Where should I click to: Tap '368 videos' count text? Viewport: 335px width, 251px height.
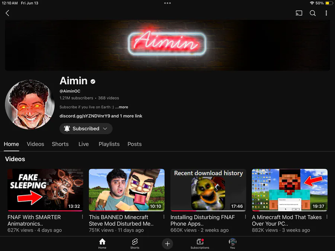point(109,98)
